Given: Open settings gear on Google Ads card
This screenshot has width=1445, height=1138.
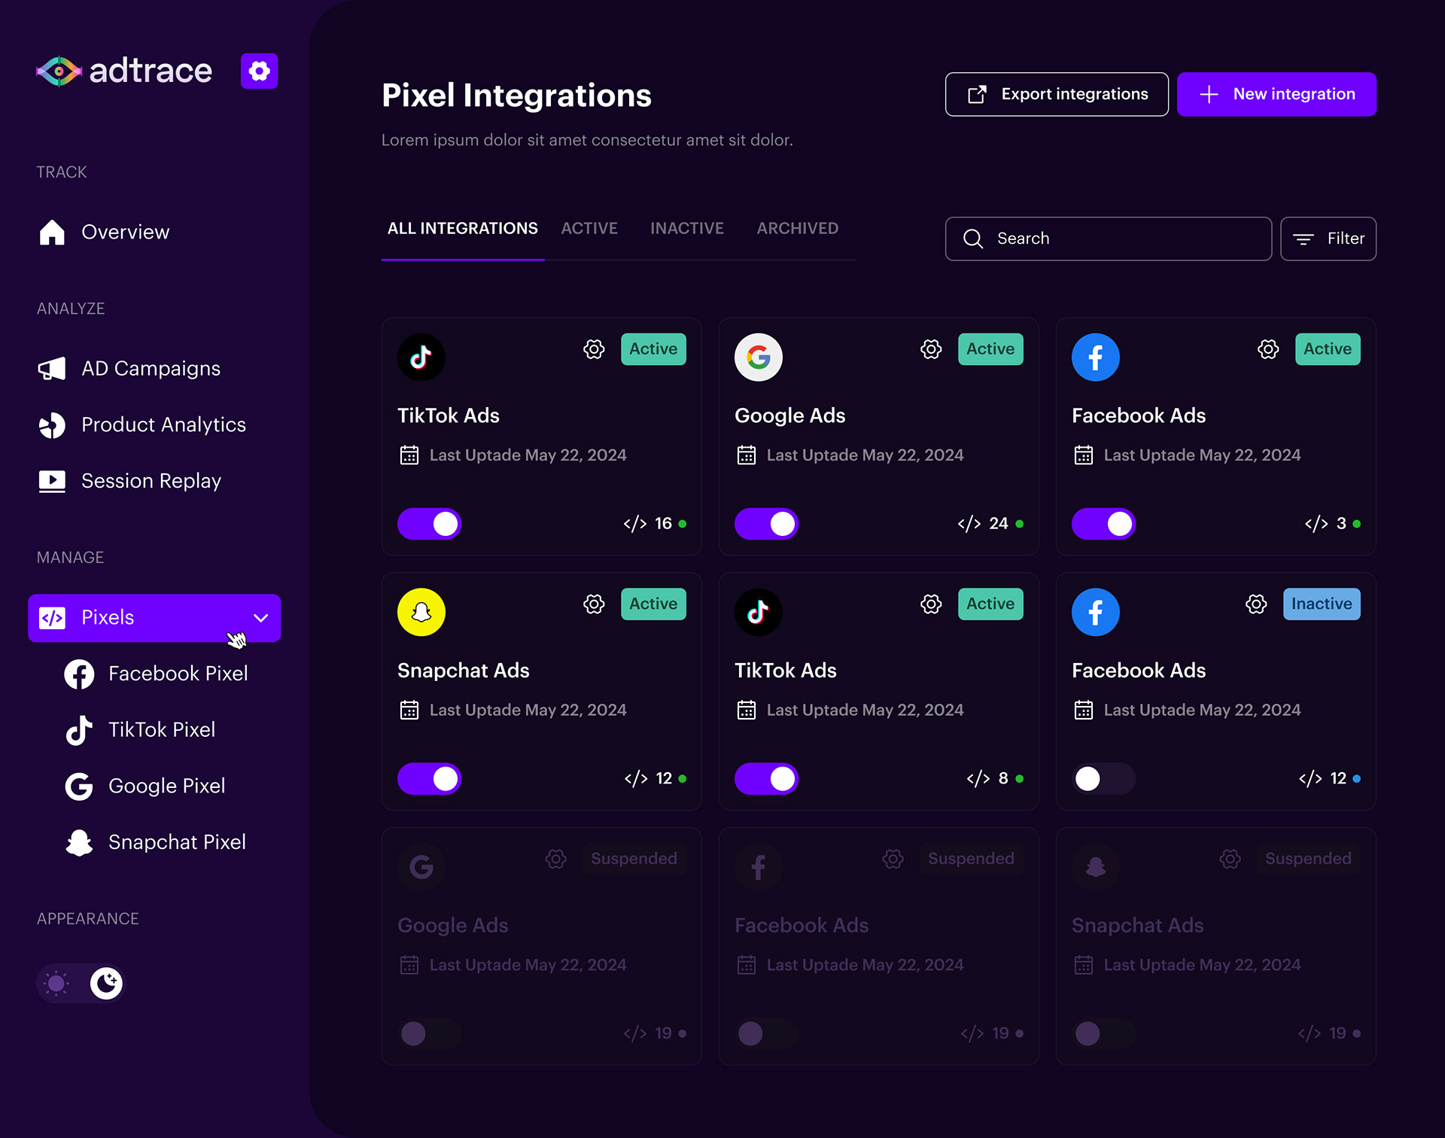Looking at the screenshot, I should (x=931, y=349).
